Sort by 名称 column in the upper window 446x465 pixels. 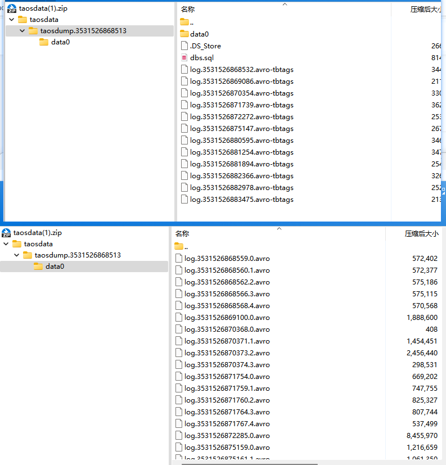coord(188,10)
